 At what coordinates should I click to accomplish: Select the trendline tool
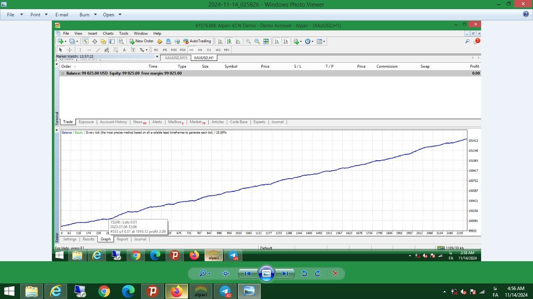pyautogui.click(x=98, y=50)
